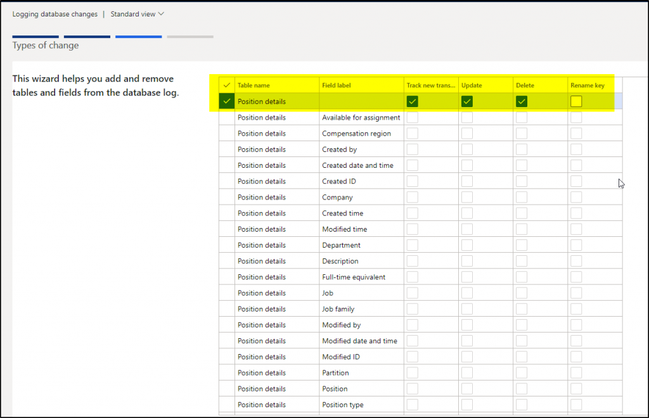Image resolution: width=649 pixels, height=418 pixels.
Task: Check Track new transactions for the Job field
Action: [x=413, y=293]
